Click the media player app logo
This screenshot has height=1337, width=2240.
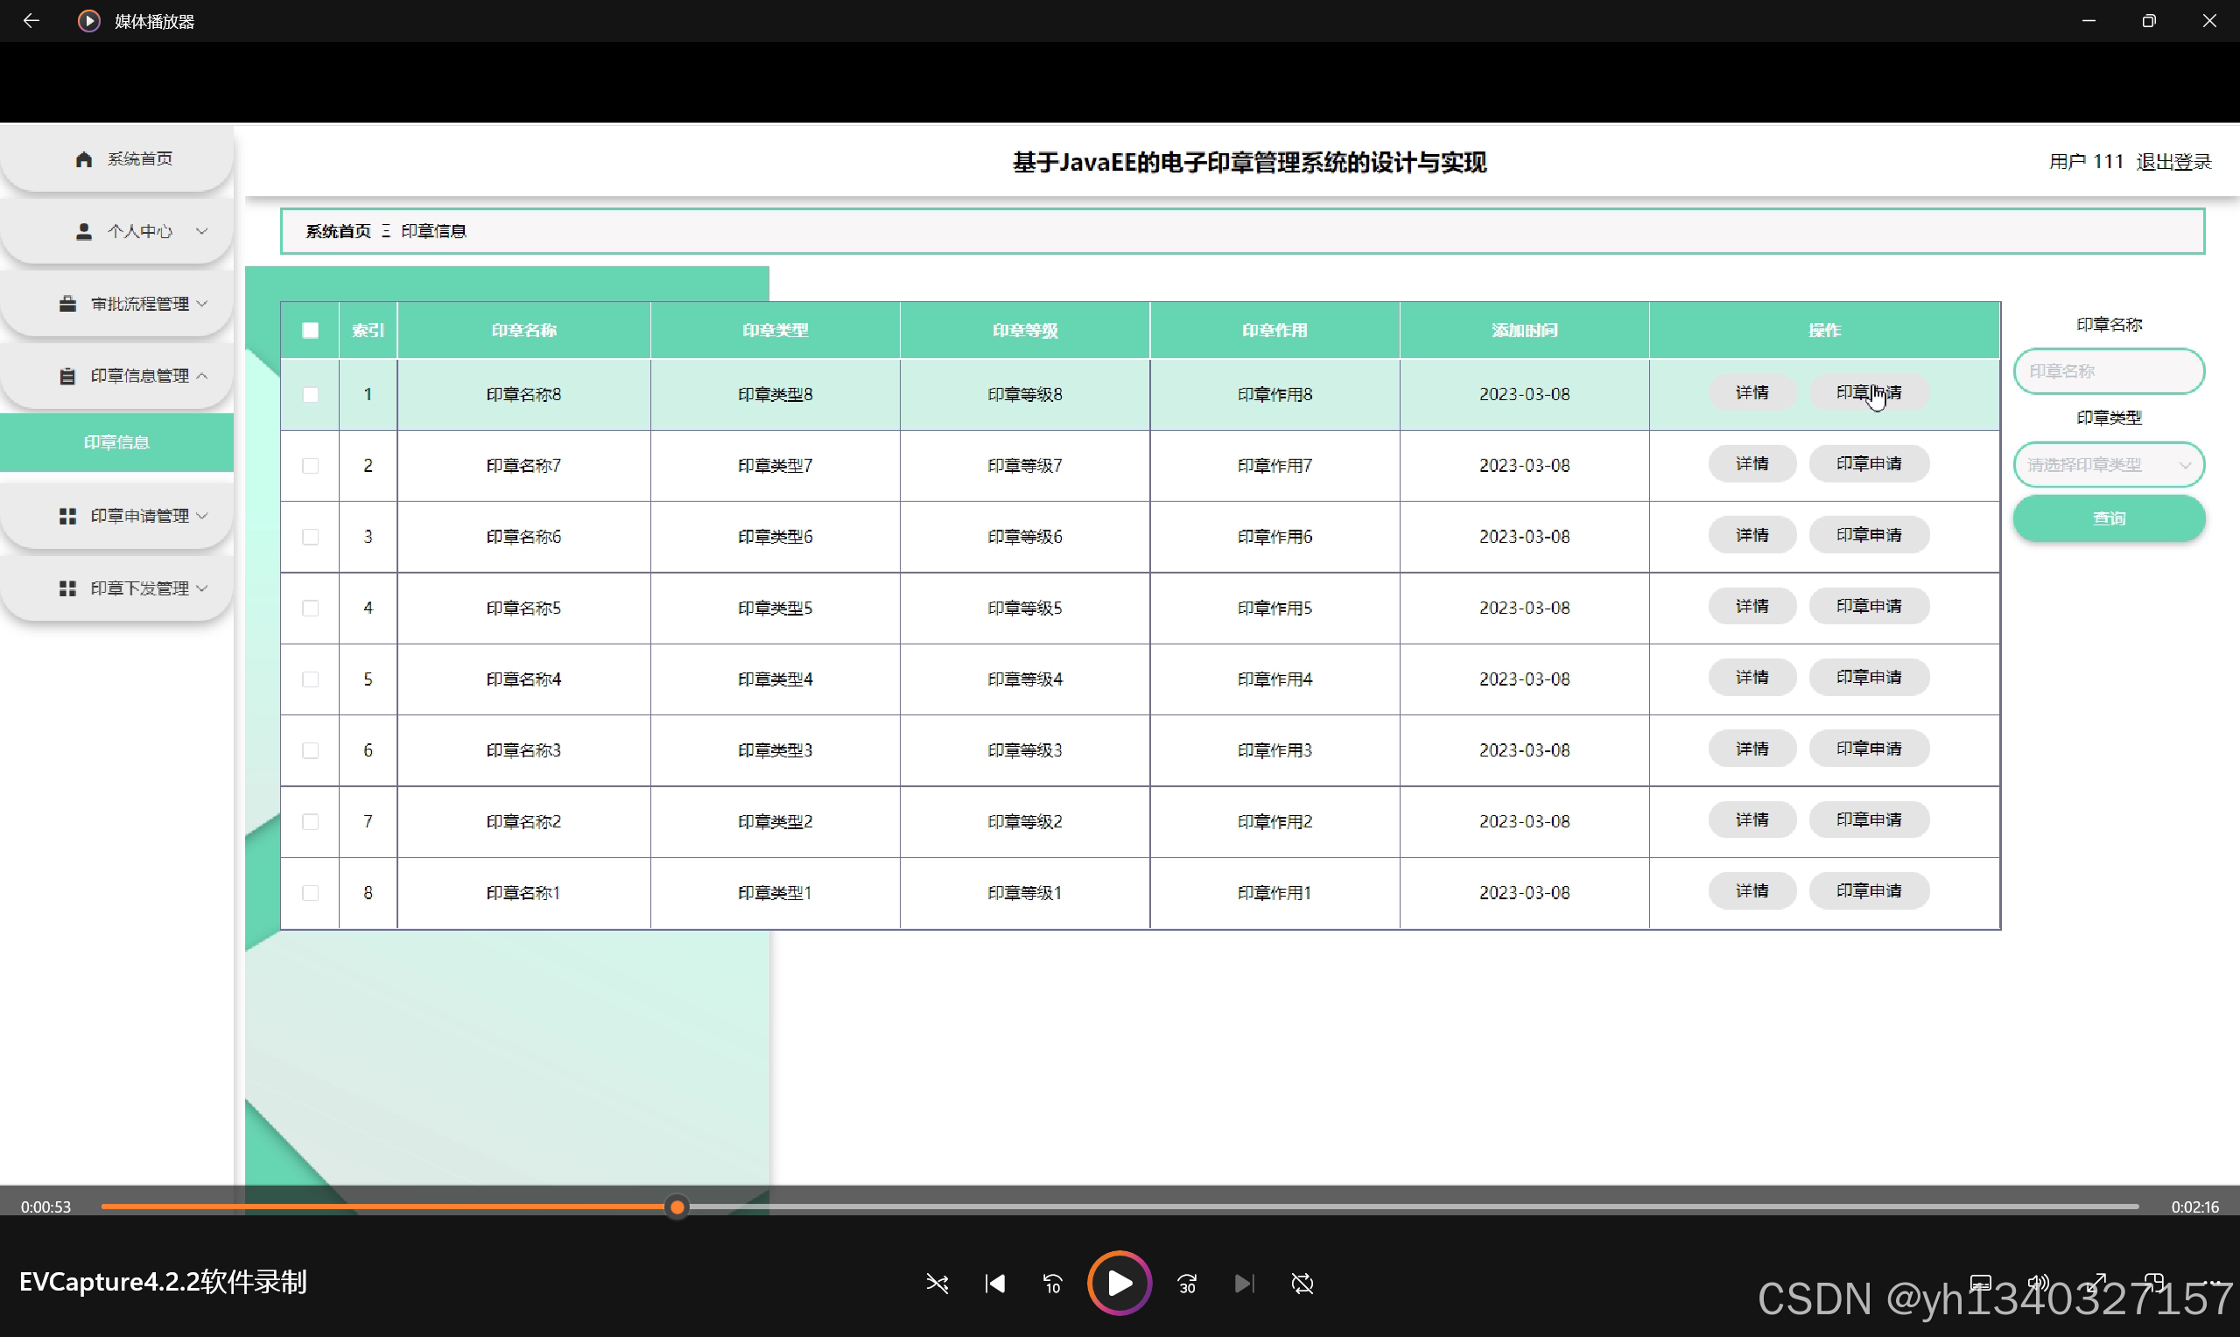click(88, 21)
